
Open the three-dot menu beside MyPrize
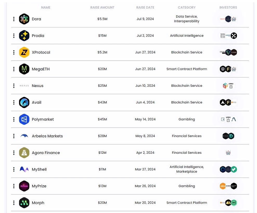coord(14,186)
